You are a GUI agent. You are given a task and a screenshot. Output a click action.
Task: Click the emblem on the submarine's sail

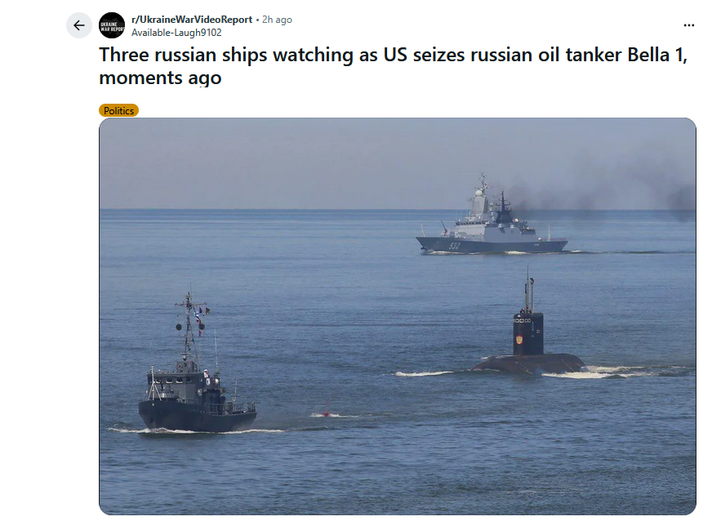(x=519, y=340)
